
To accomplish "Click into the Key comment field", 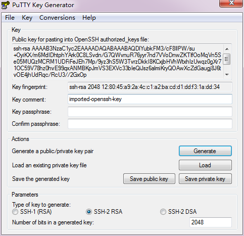I will click(150, 99).
